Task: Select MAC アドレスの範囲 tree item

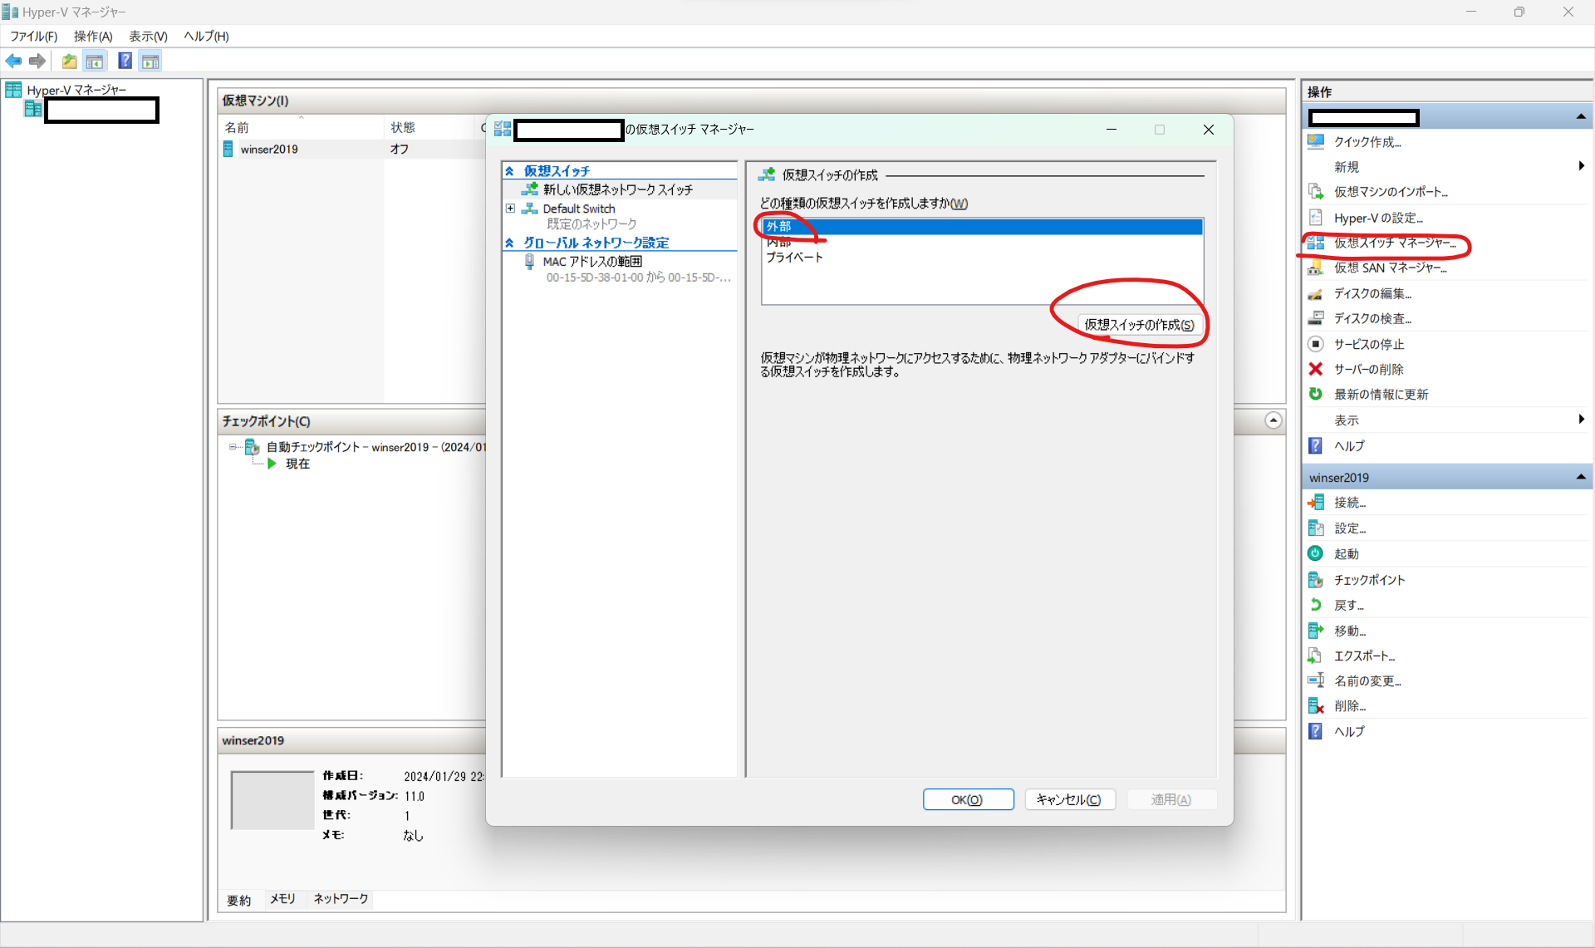Action: pyautogui.click(x=591, y=262)
